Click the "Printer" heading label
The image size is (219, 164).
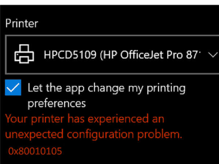[x=22, y=24]
